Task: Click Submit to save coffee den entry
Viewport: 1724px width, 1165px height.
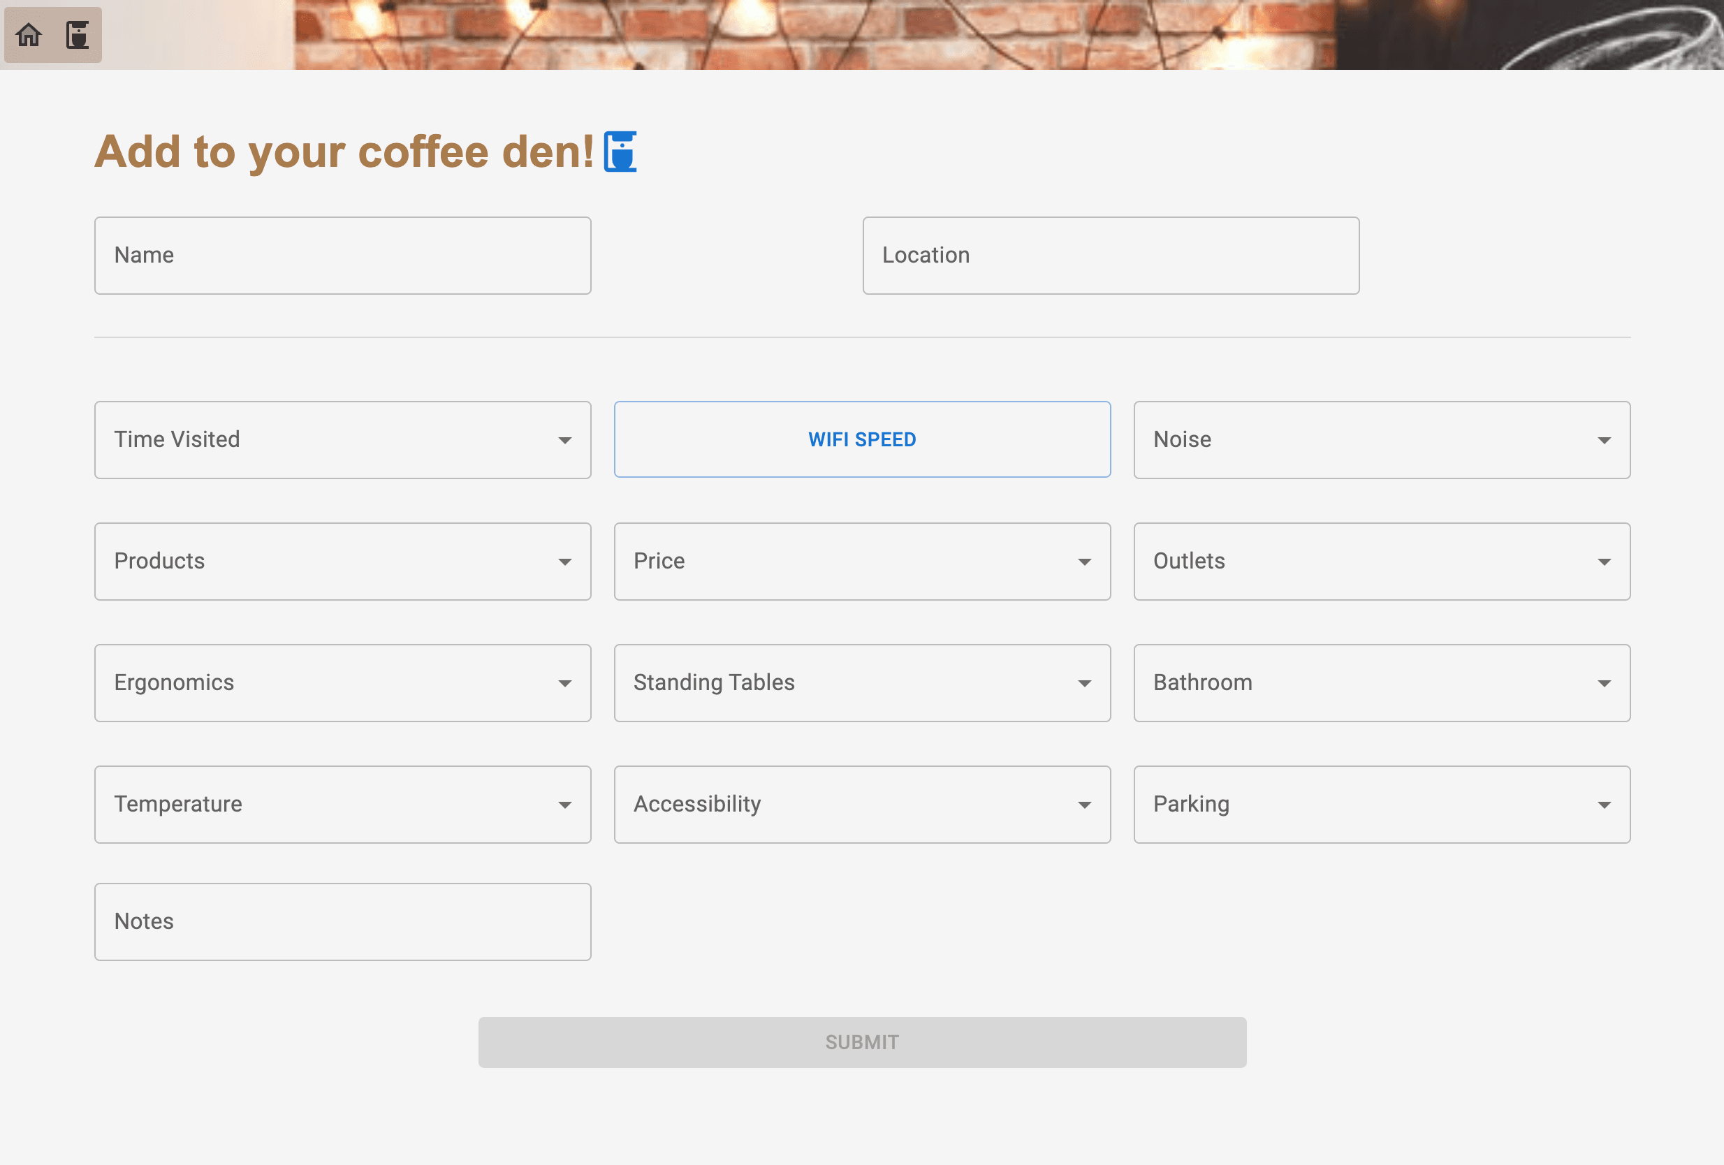Action: point(862,1040)
